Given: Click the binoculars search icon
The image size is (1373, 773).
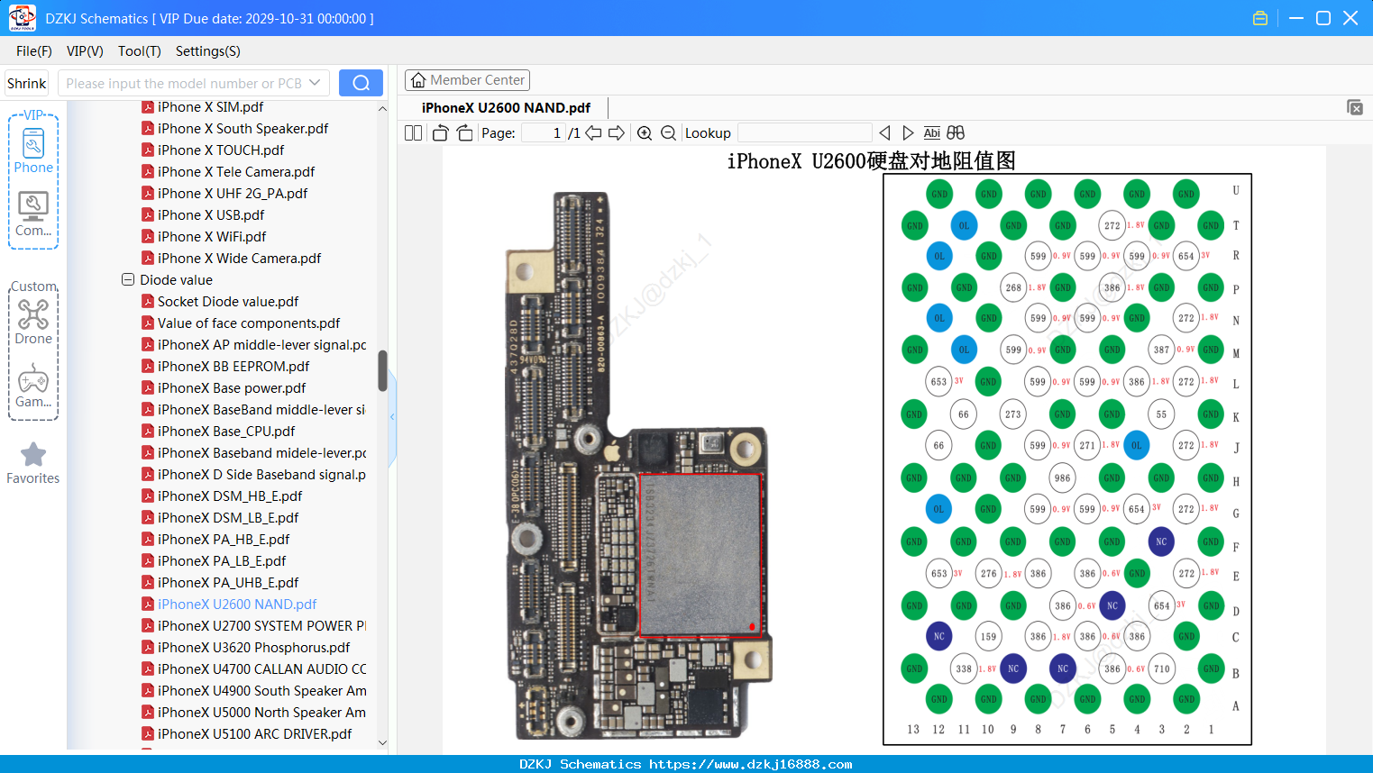Looking at the screenshot, I should [x=956, y=133].
